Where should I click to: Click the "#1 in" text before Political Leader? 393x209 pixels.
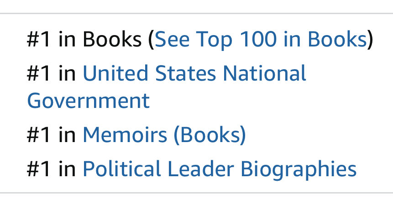tap(52, 169)
